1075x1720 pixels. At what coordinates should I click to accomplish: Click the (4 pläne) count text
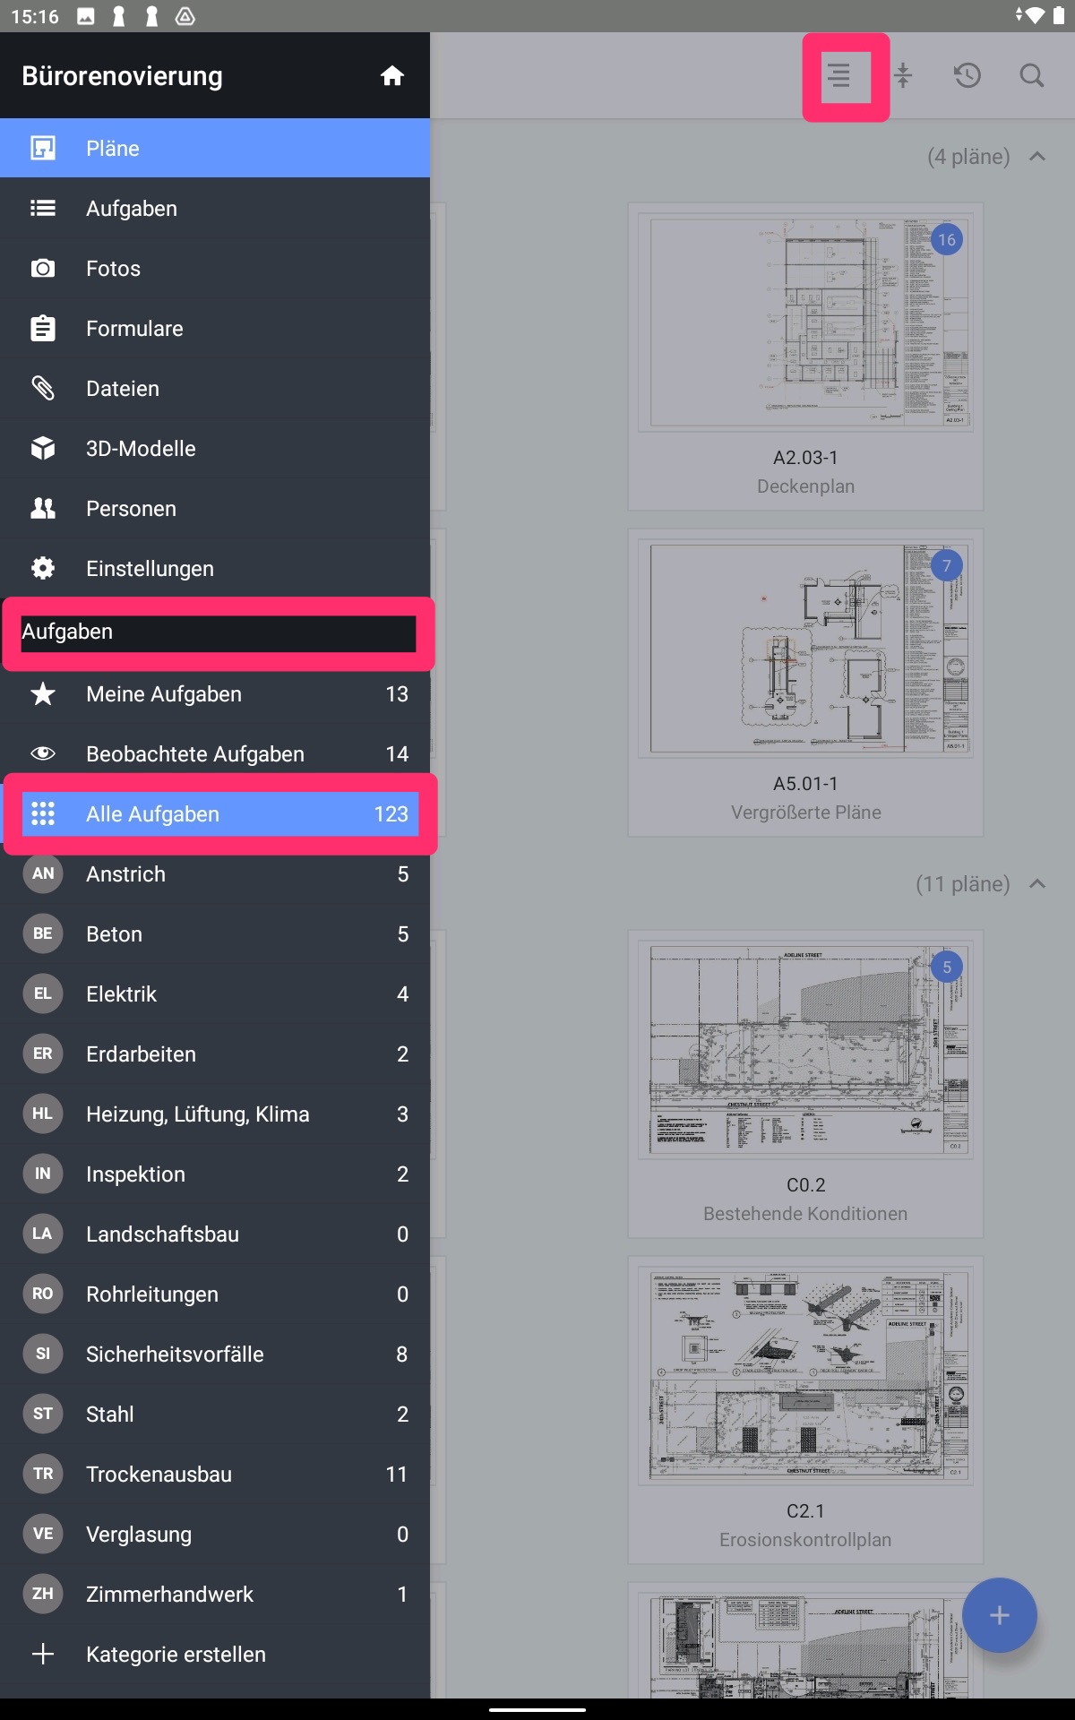(x=968, y=156)
